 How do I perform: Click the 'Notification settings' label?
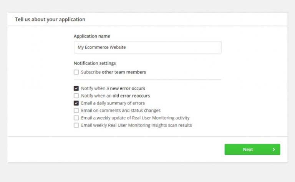point(94,63)
